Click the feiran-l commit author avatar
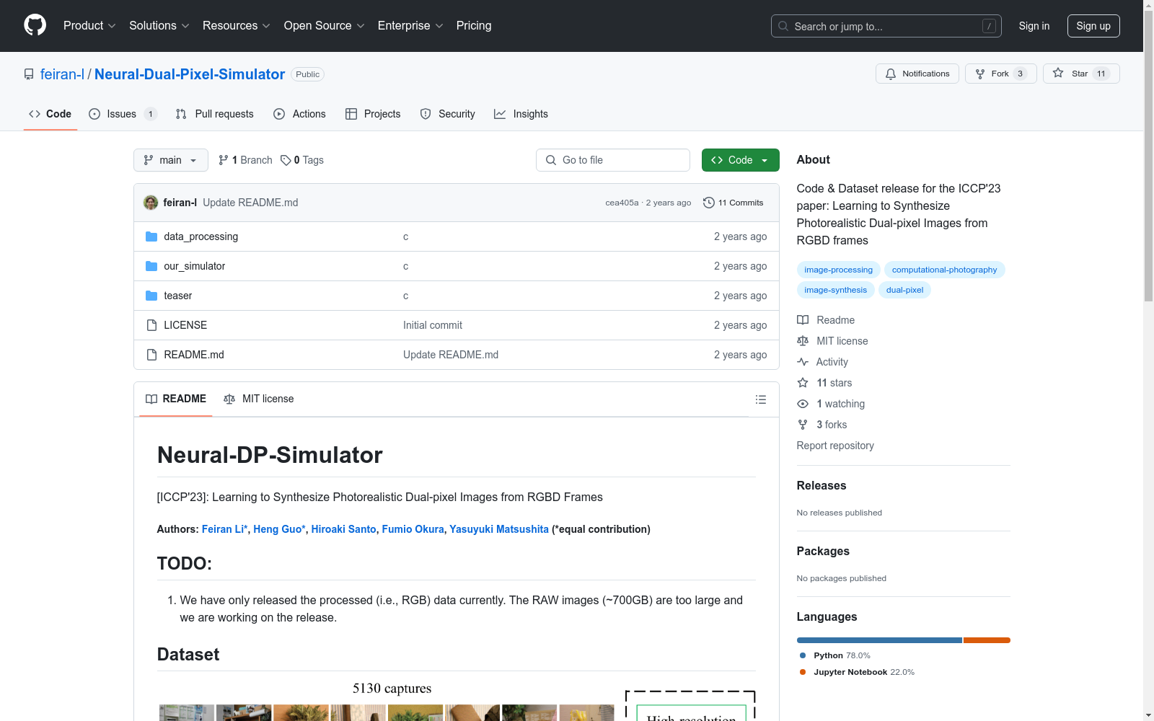 click(x=151, y=203)
